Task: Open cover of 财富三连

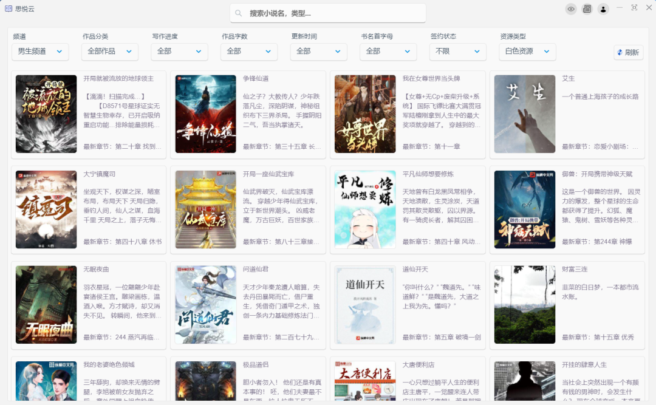Action: pyautogui.click(x=525, y=305)
